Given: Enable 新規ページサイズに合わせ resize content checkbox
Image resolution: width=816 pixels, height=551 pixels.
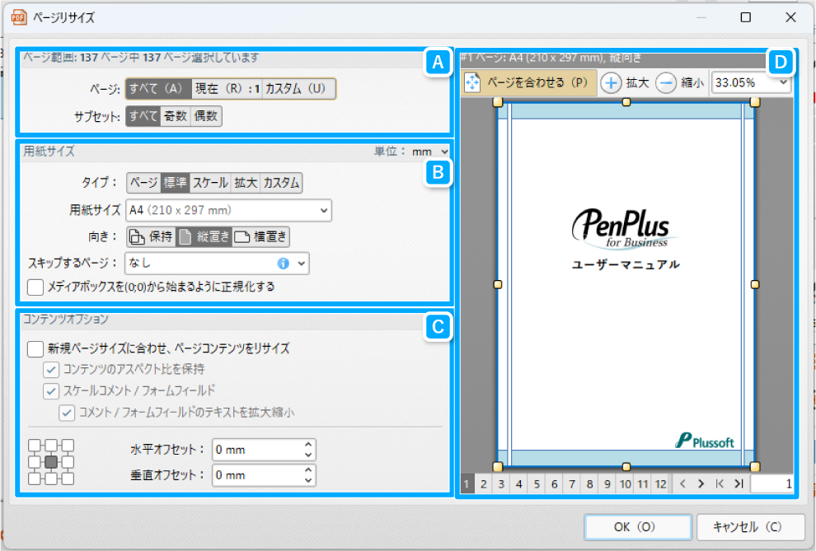Looking at the screenshot, I should (x=35, y=348).
